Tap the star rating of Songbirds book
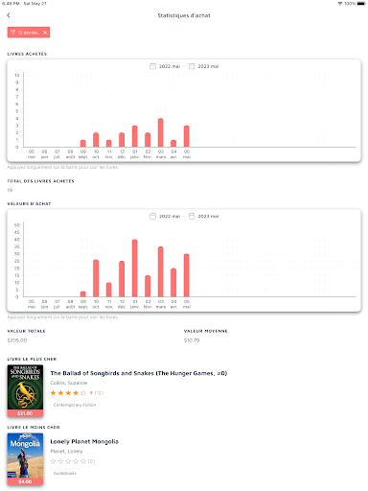 [68, 393]
